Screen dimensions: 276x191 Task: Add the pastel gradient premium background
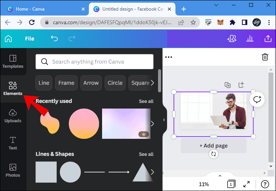pyautogui.click(x=126, y=124)
